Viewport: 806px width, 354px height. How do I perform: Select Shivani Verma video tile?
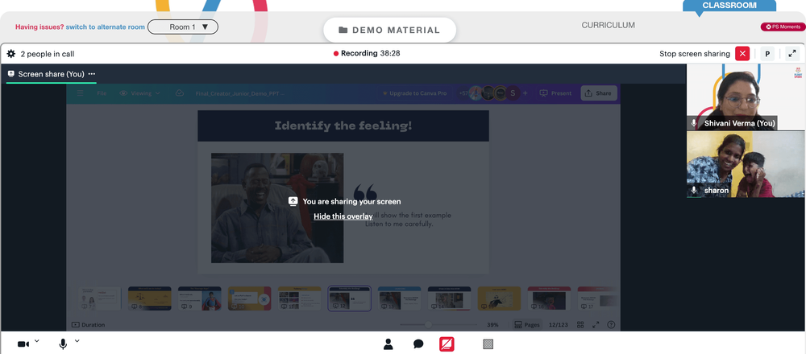pyautogui.click(x=746, y=97)
